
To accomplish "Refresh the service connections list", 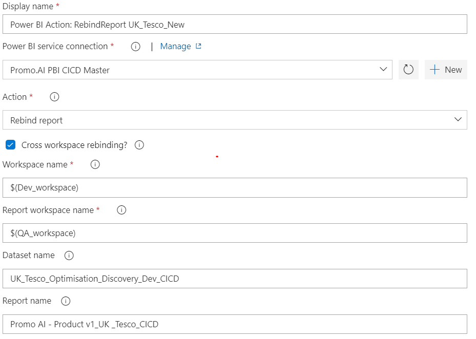I will (x=408, y=69).
